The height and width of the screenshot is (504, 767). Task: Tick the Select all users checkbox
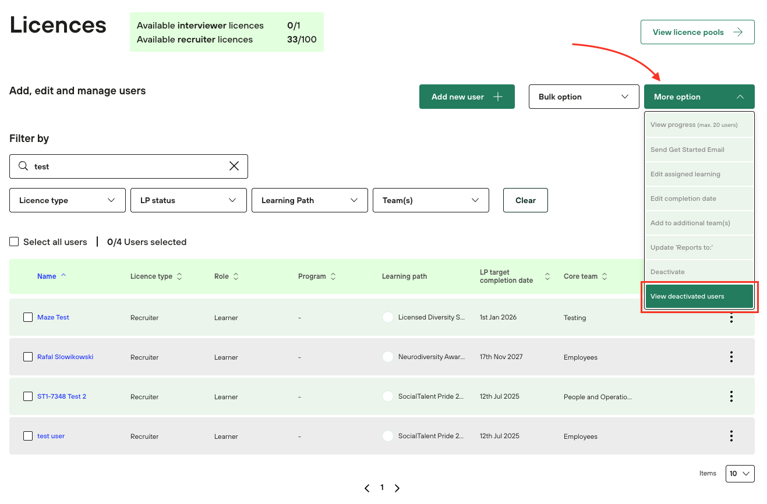[15, 242]
